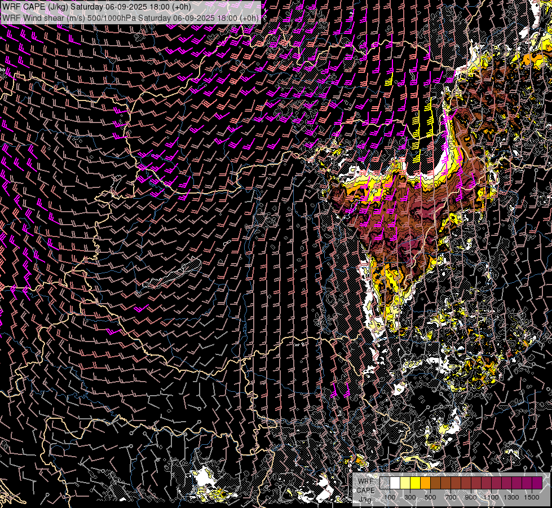Viewport: 552px width, 508px height.
Task: Click the WRF Wind shear 500/1000hPa title line
Action: [x=130, y=18]
